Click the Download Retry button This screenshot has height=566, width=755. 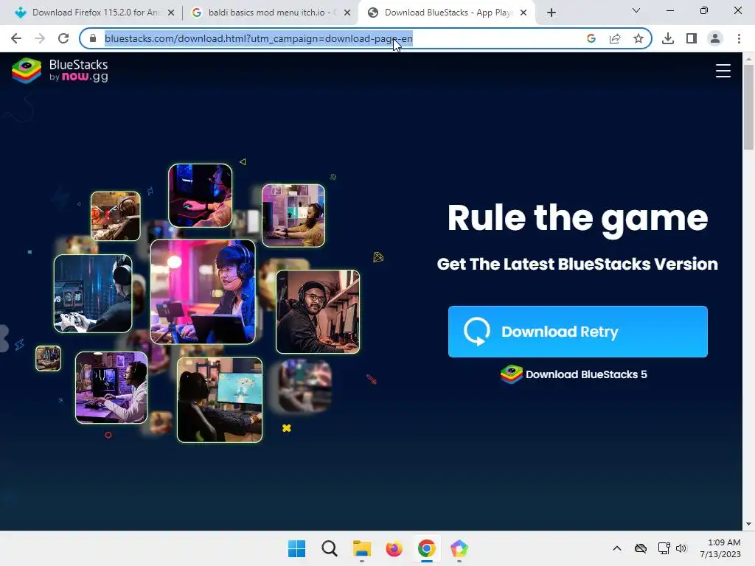(x=578, y=332)
